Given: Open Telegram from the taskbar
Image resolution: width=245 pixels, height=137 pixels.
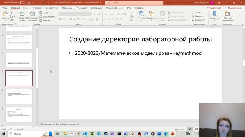Looking at the screenshot, I should point(99,134).
